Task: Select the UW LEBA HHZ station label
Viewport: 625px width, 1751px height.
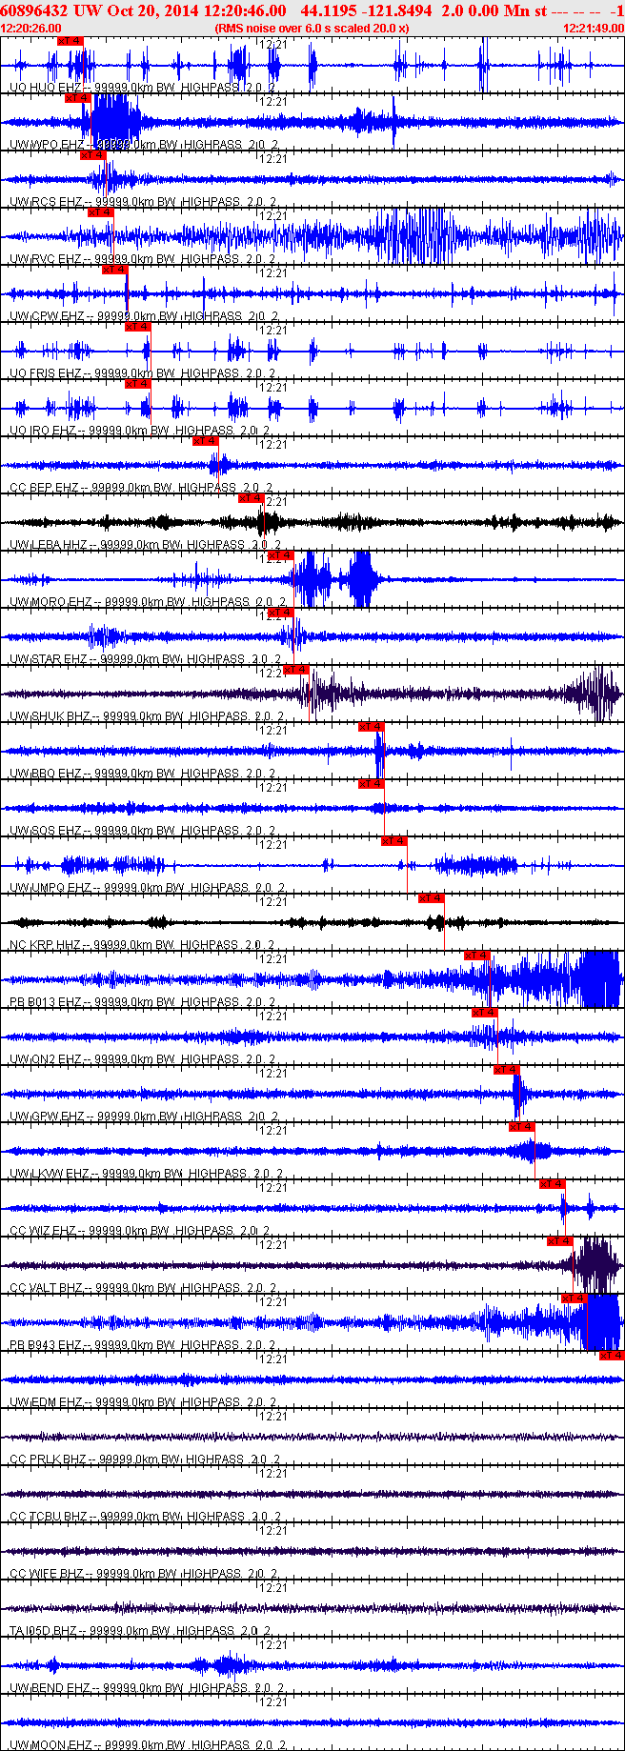Action: [x=49, y=545]
